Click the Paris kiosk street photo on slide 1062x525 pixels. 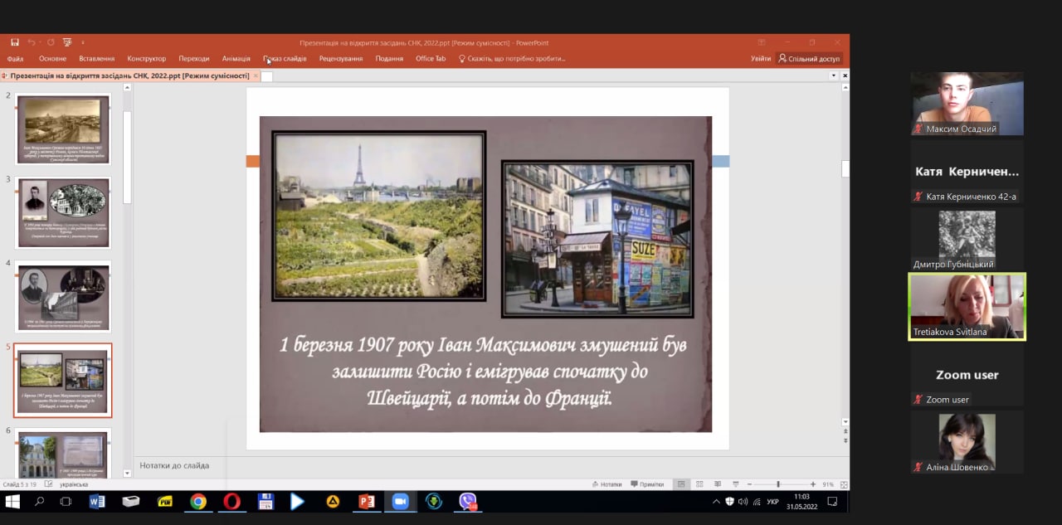597,239
